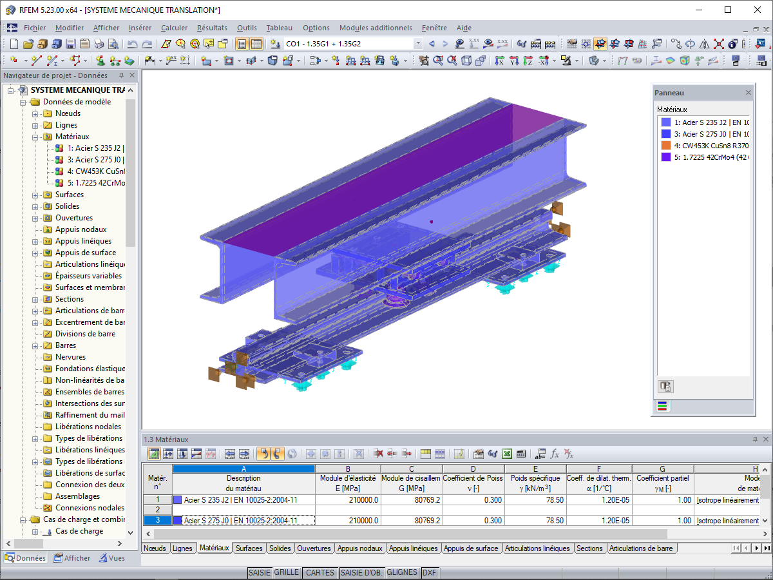
Task: Click the Open file folder icon
Action: pos(28,44)
